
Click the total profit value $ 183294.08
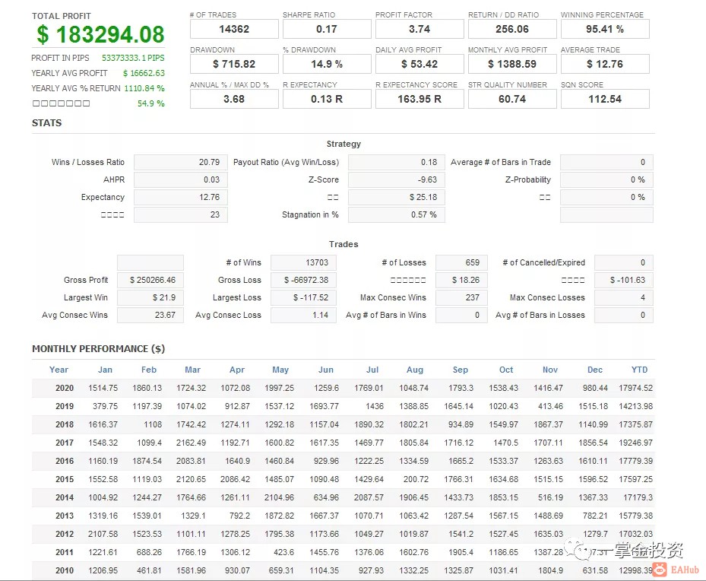pos(100,35)
